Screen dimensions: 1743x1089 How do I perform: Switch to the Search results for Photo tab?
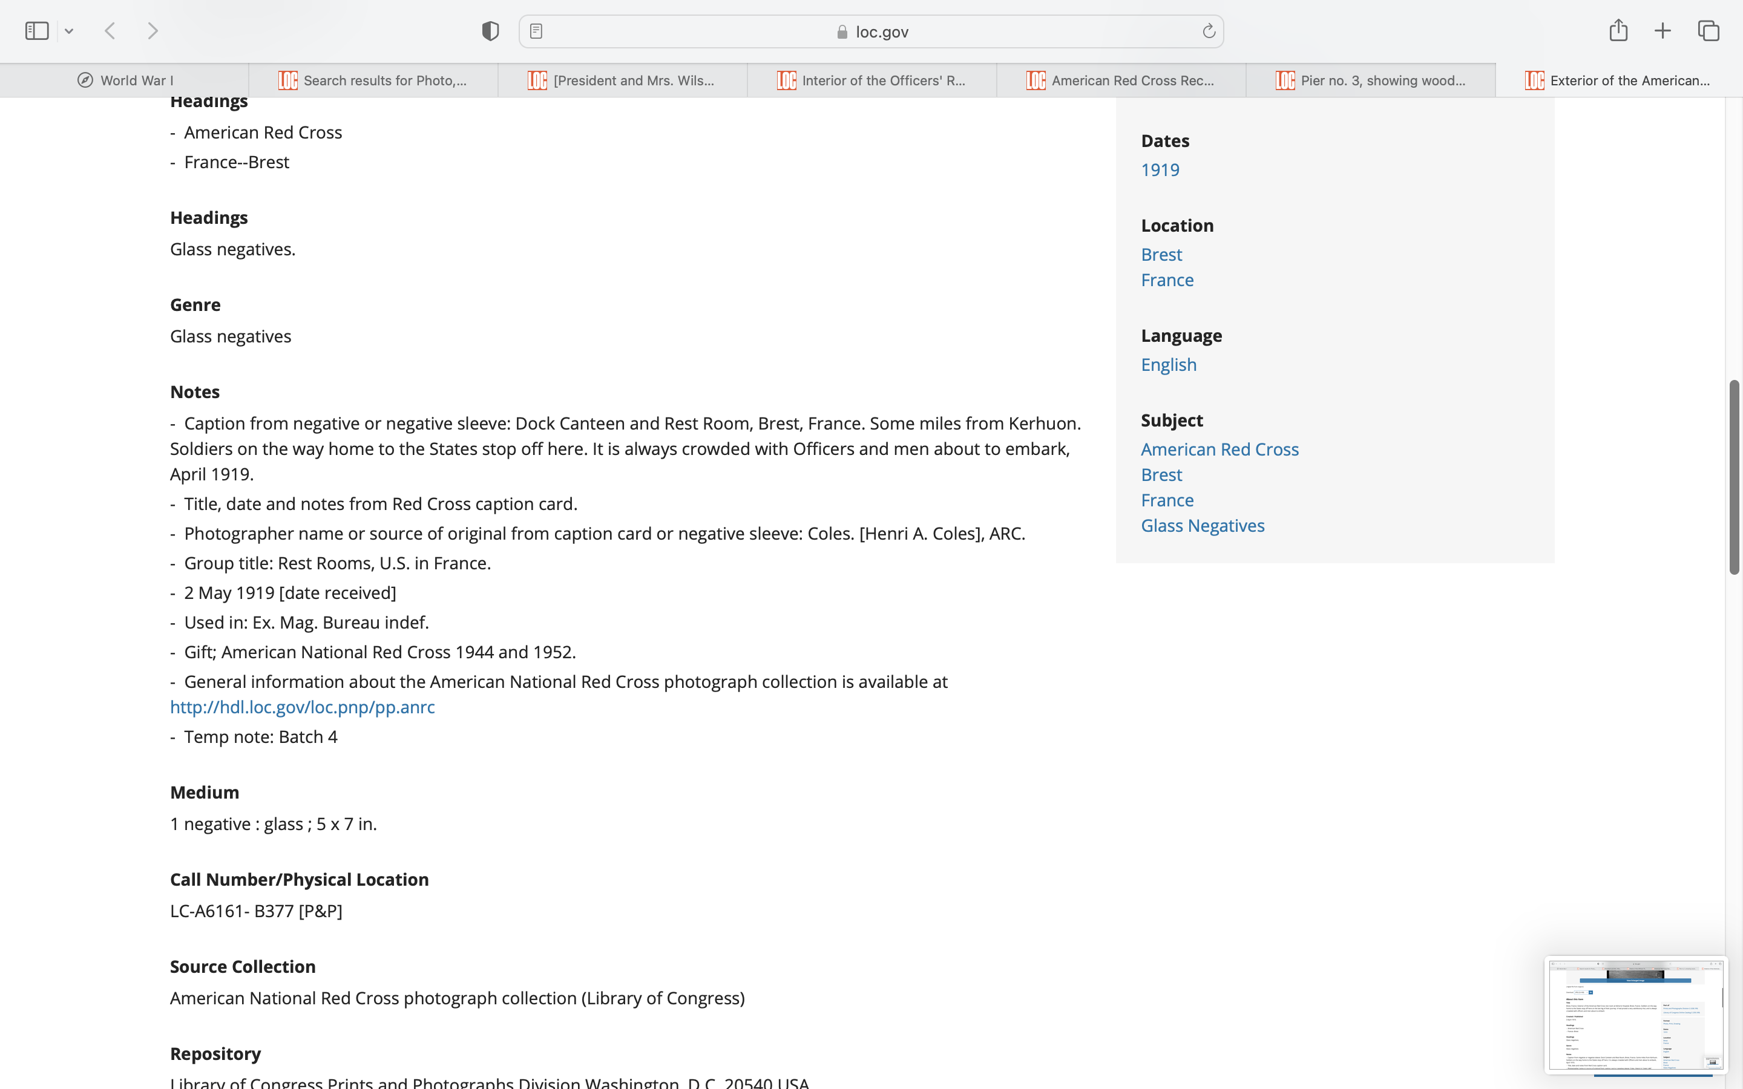(373, 80)
